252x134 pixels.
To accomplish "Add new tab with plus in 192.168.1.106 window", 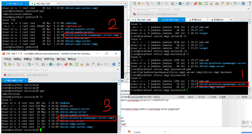I will coord(232,20).
